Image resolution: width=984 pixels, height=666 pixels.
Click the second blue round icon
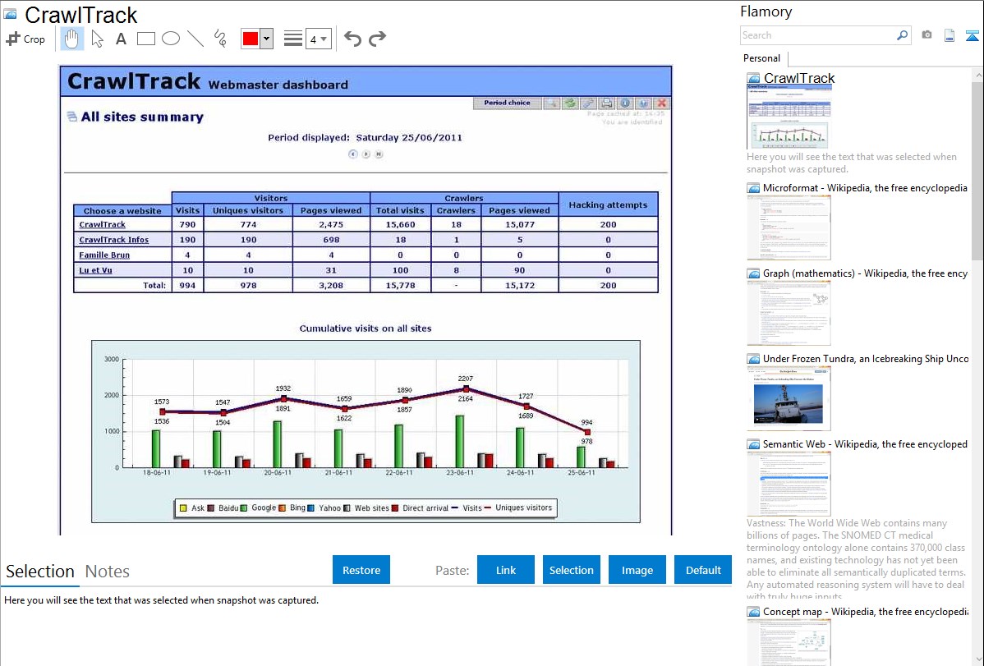click(643, 103)
